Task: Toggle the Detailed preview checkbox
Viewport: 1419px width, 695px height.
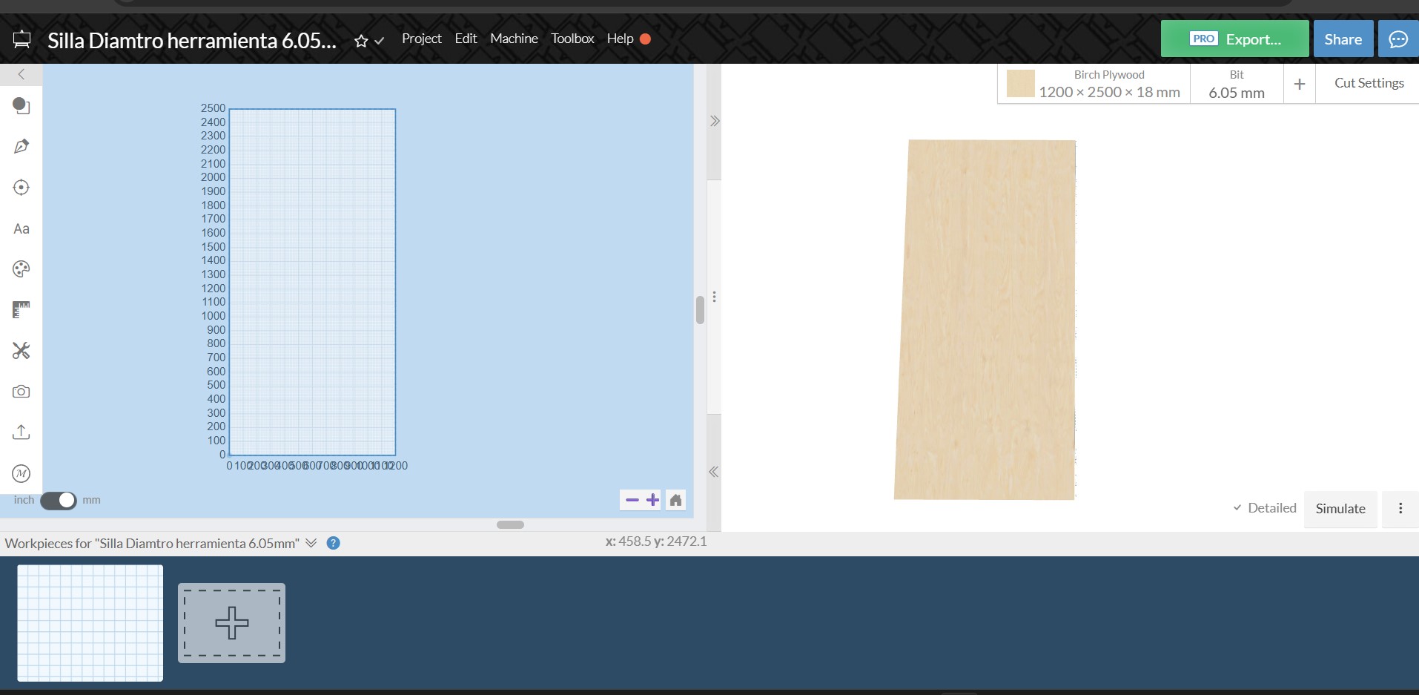Action: 1237,507
